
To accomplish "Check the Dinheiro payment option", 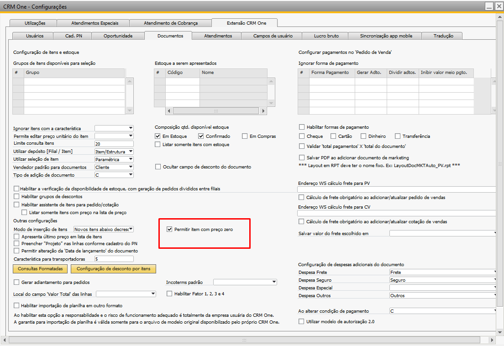I will coord(363,136).
